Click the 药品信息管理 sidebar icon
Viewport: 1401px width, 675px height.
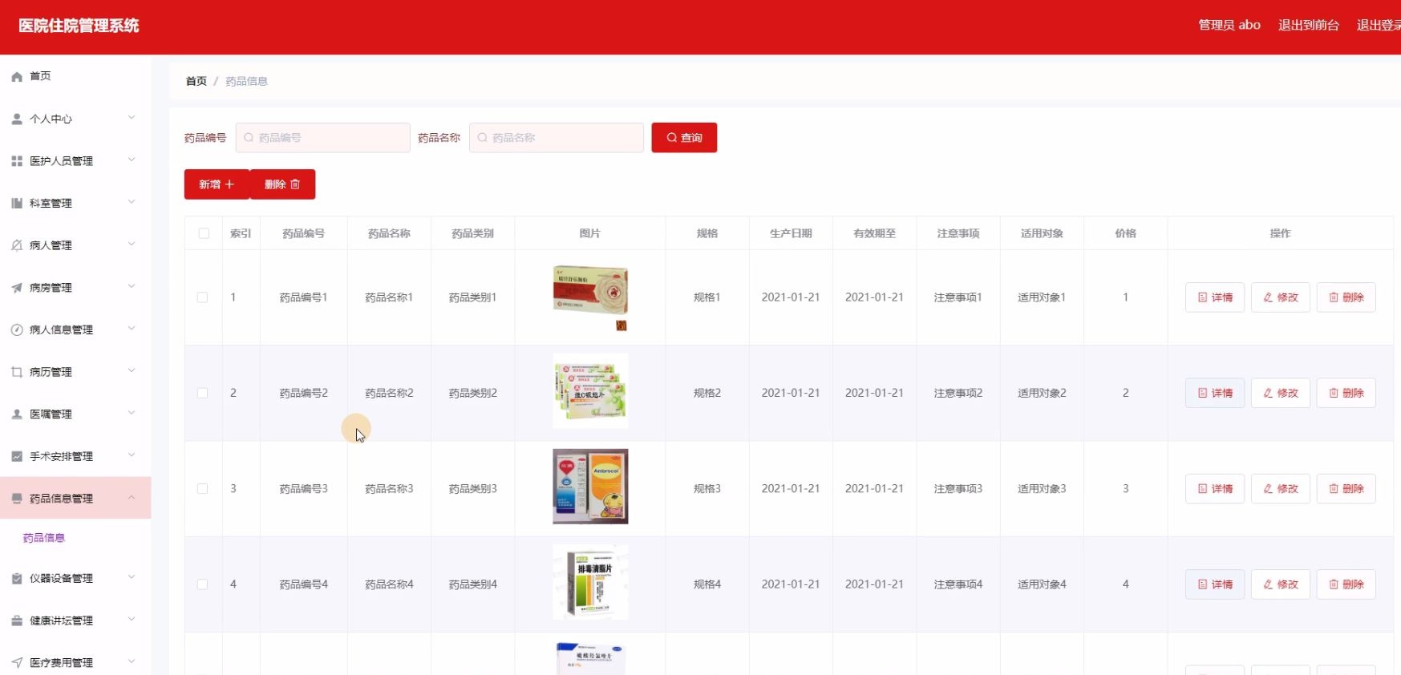[x=17, y=499]
